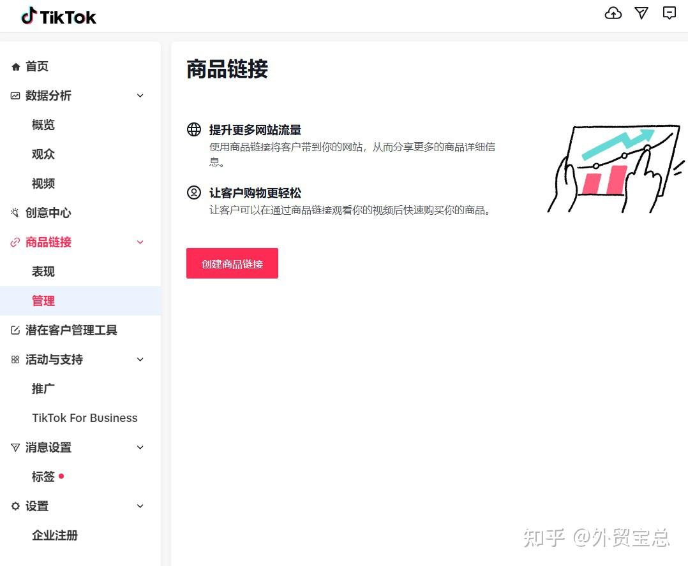688x566 pixels.
Task: Switch to the 表现 tab under 商品链接
Action: [43, 271]
